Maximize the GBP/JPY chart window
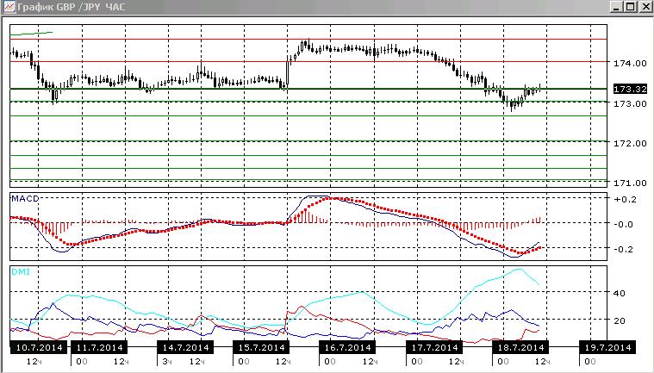Viewport: 654px width, 373px height. (x=631, y=7)
